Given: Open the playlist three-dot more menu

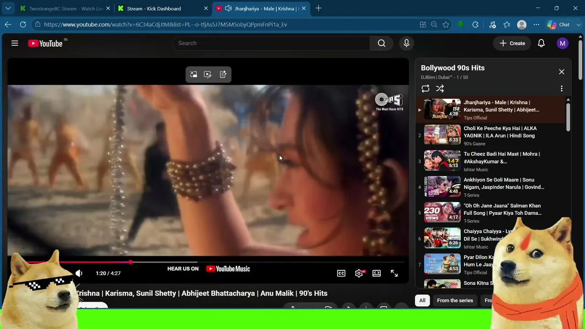Looking at the screenshot, I should pyautogui.click(x=562, y=89).
